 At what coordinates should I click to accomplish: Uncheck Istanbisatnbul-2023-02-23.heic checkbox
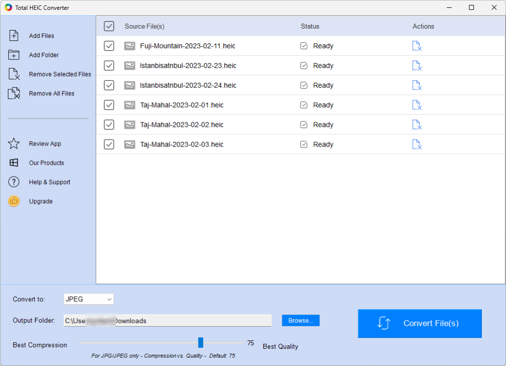(x=109, y=66)
